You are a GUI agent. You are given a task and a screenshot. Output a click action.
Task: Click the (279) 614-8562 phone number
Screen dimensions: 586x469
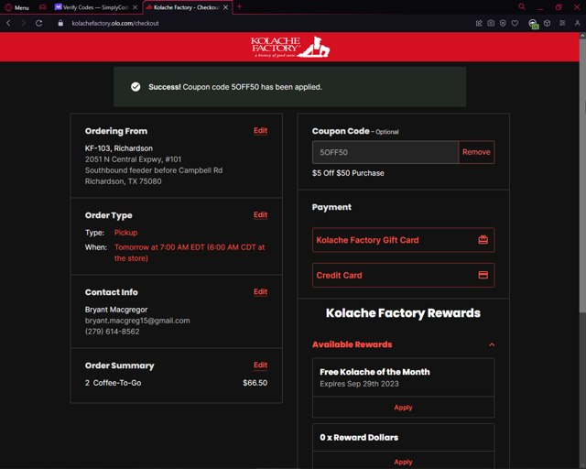pos(112,332)
